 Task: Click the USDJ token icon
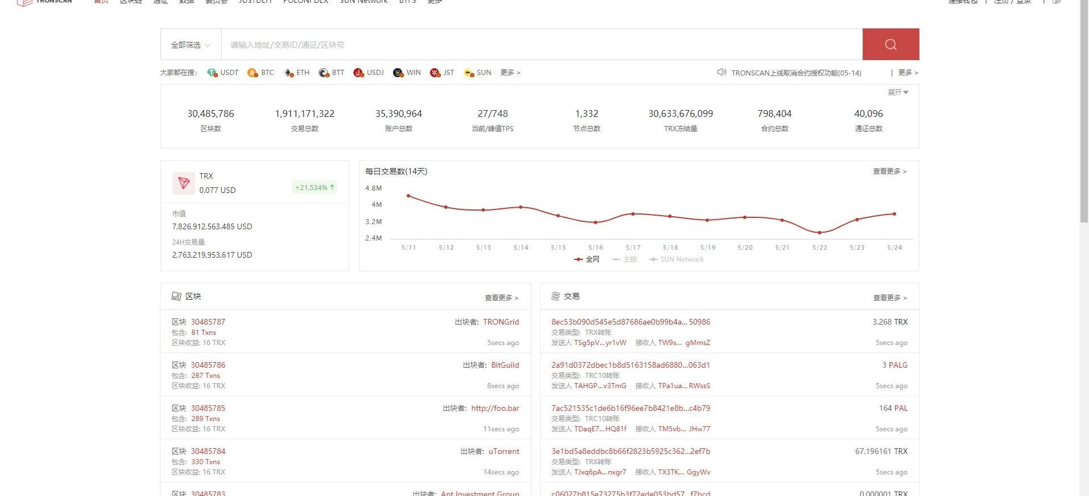(x=358, y=73)
